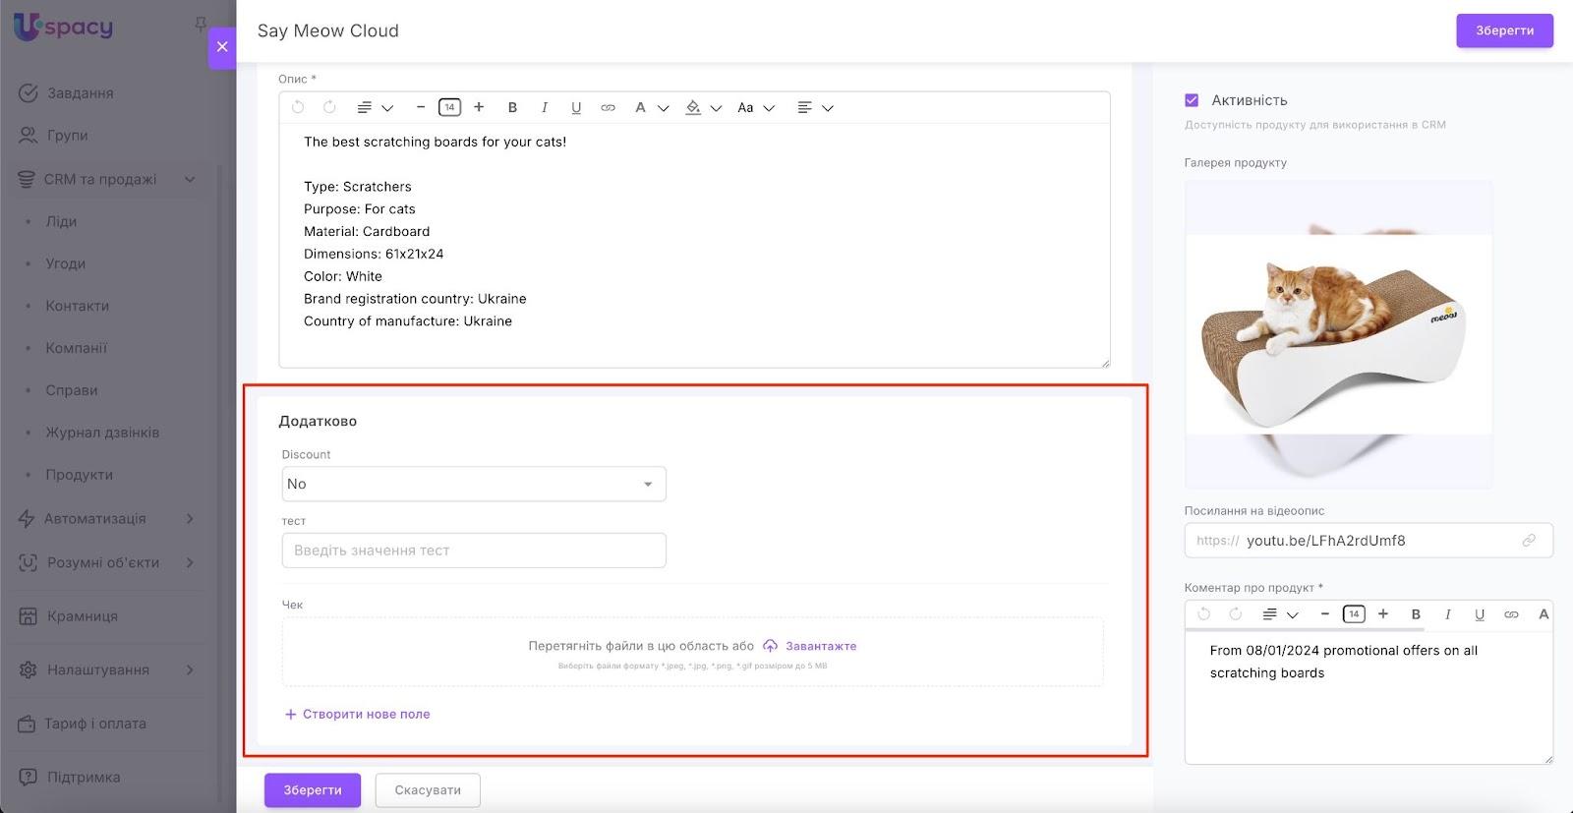This screenshot has height=813, width=1573.
Task: Click the upload cloud icon in Чек area
Action: 770,646
